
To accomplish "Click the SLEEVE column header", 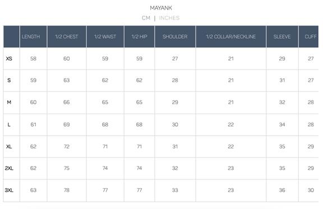I will (282, 36).
